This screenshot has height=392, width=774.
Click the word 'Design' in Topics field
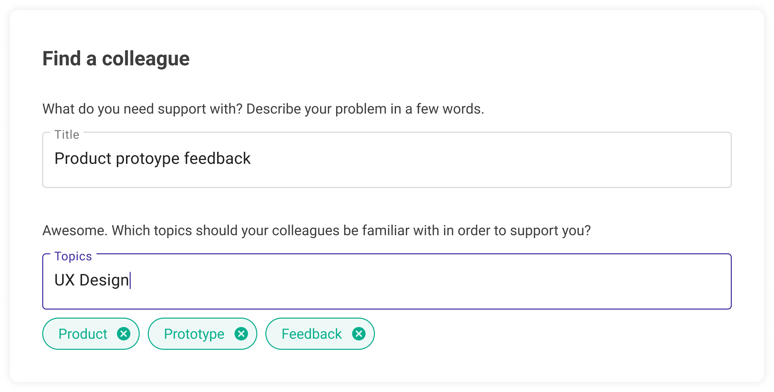[x=104, y=280]
